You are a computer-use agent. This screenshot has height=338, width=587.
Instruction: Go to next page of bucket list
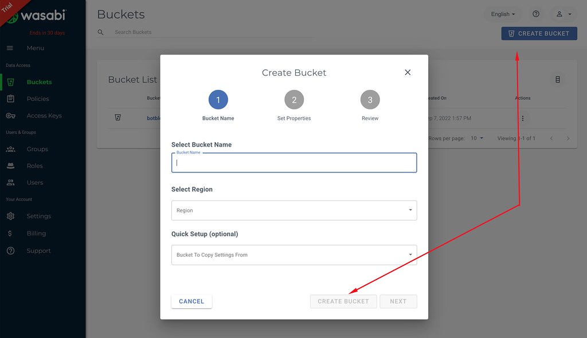click(x=568, y=138)
